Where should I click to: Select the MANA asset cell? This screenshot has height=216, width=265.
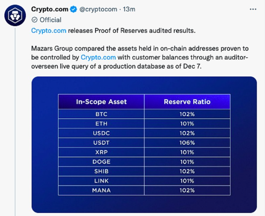(101, 190)
